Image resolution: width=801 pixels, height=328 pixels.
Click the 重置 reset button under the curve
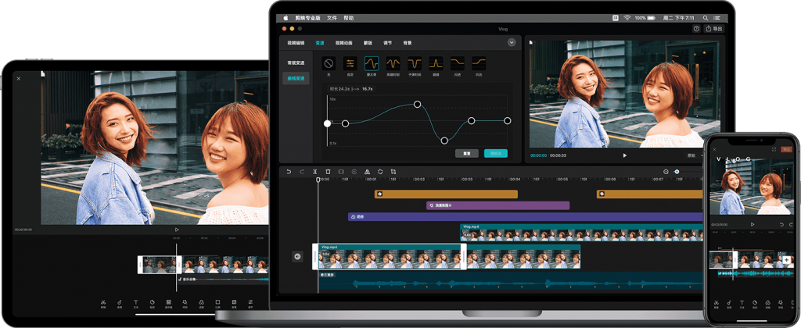coord(466,153)
